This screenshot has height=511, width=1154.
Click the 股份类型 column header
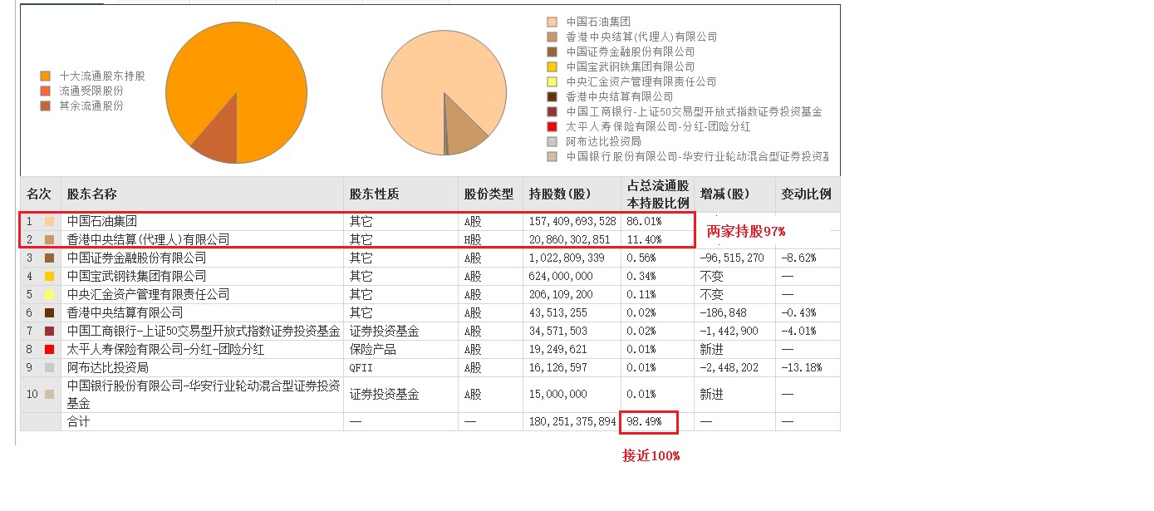[490, 194]
